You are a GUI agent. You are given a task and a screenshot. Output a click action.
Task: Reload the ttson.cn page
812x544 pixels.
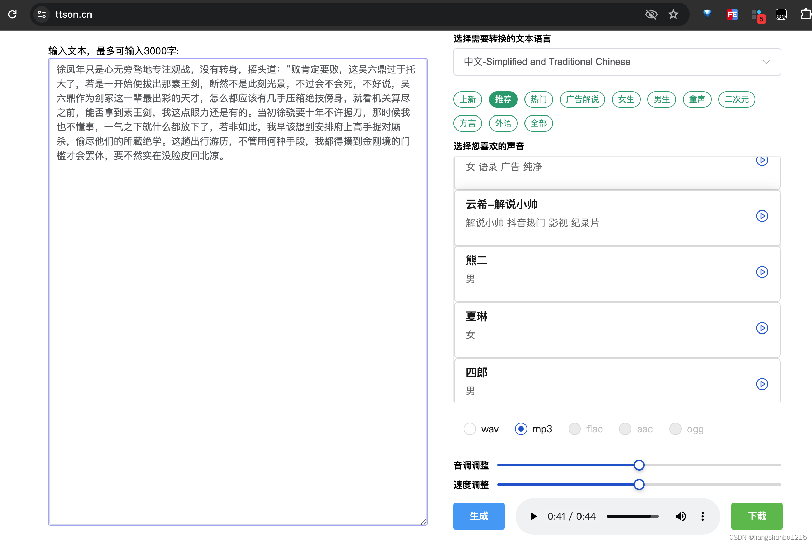[13, 14]
